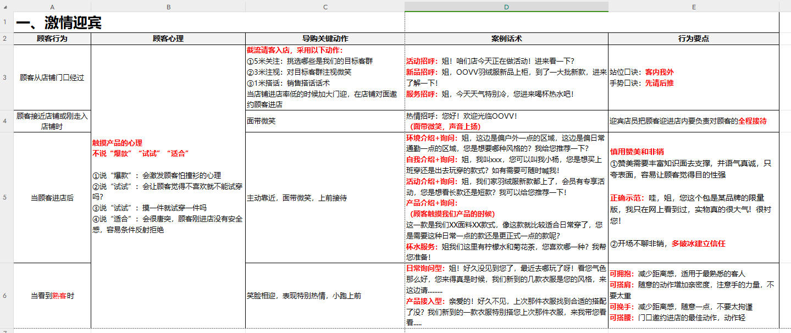
Task: Select cell mentioning 全程接待
Action: 694,121
